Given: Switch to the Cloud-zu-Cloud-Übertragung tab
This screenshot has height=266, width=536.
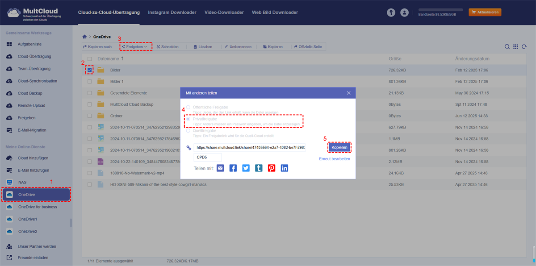Looking at the screenshot, I should point(109,12).
